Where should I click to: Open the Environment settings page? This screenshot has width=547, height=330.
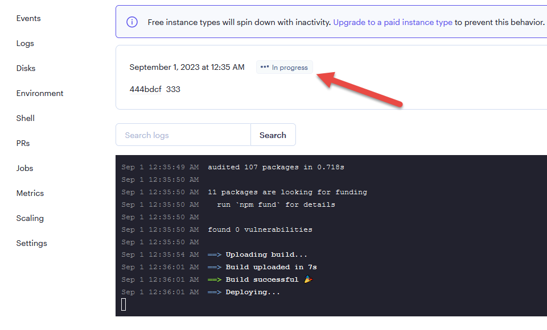coord(40,93)
